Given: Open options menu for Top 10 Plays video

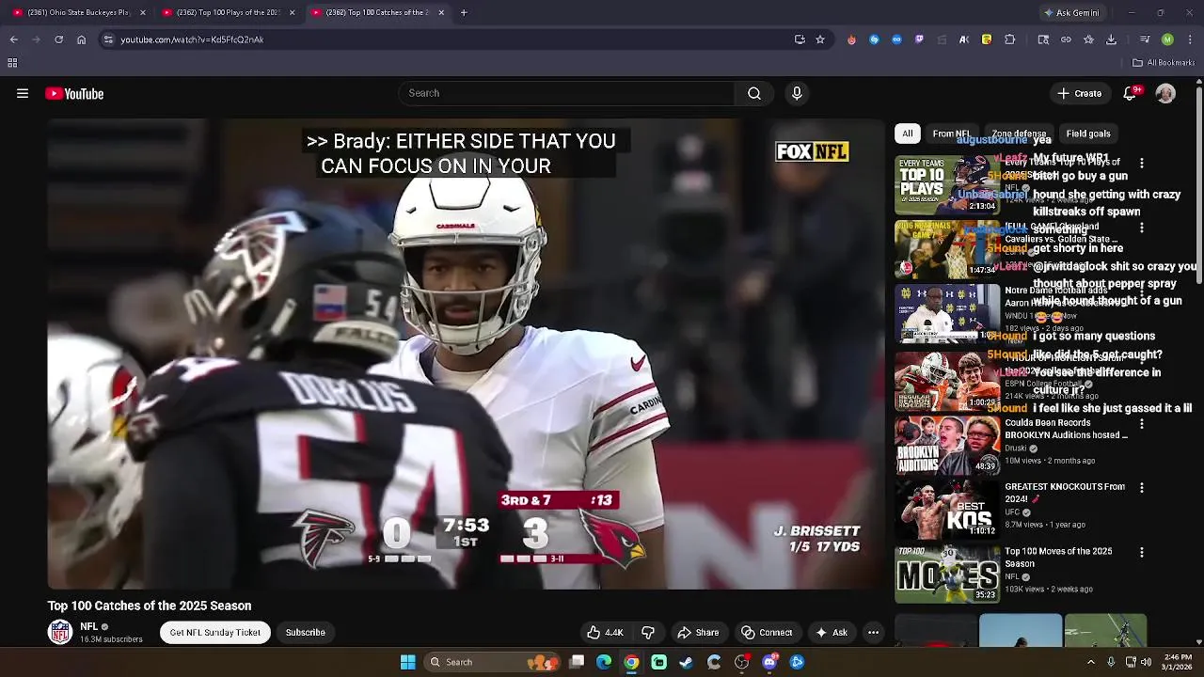Looking at the screenshot, I should pyautogui.click(x=1142, y=164).
